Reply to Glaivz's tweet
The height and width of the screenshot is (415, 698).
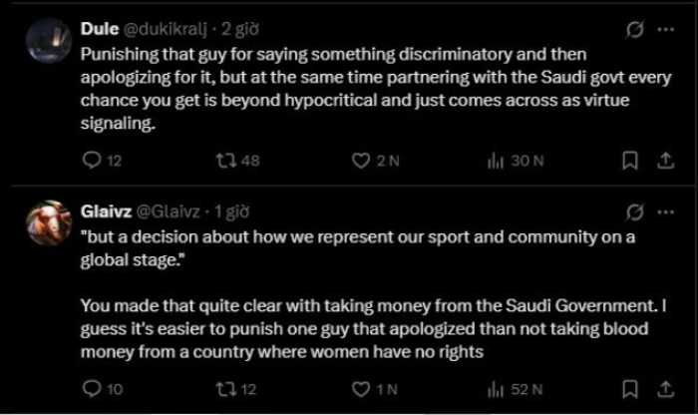point(90,389)
